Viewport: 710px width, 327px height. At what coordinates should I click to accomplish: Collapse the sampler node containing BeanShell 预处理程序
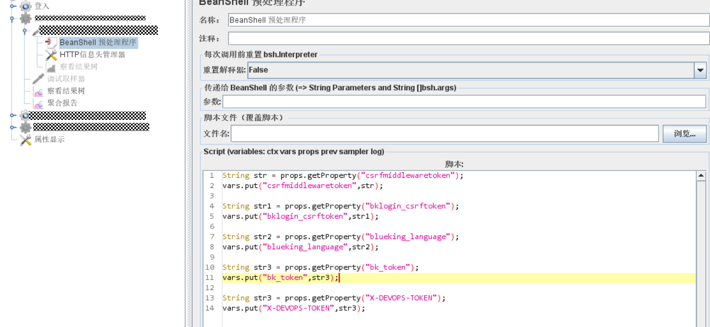tap(25, 31)
